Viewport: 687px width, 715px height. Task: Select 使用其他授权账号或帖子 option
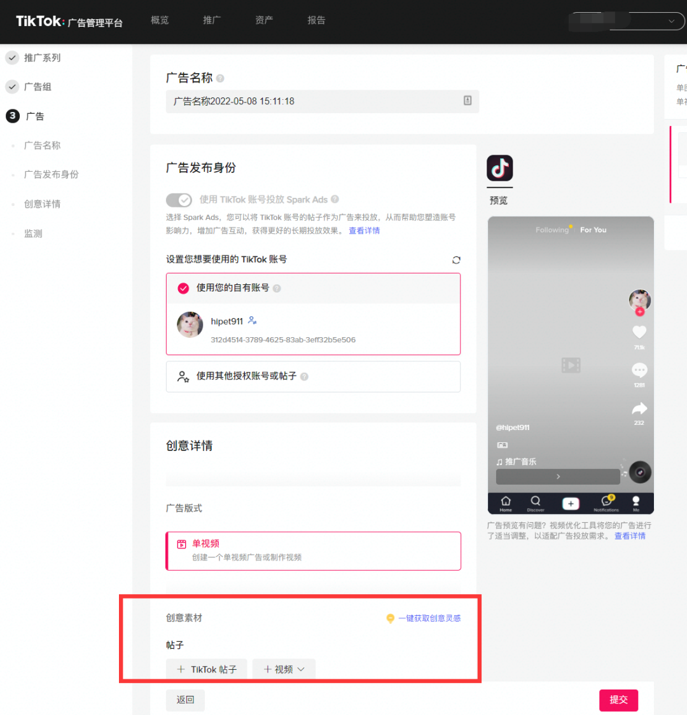[x=313, y=377]
